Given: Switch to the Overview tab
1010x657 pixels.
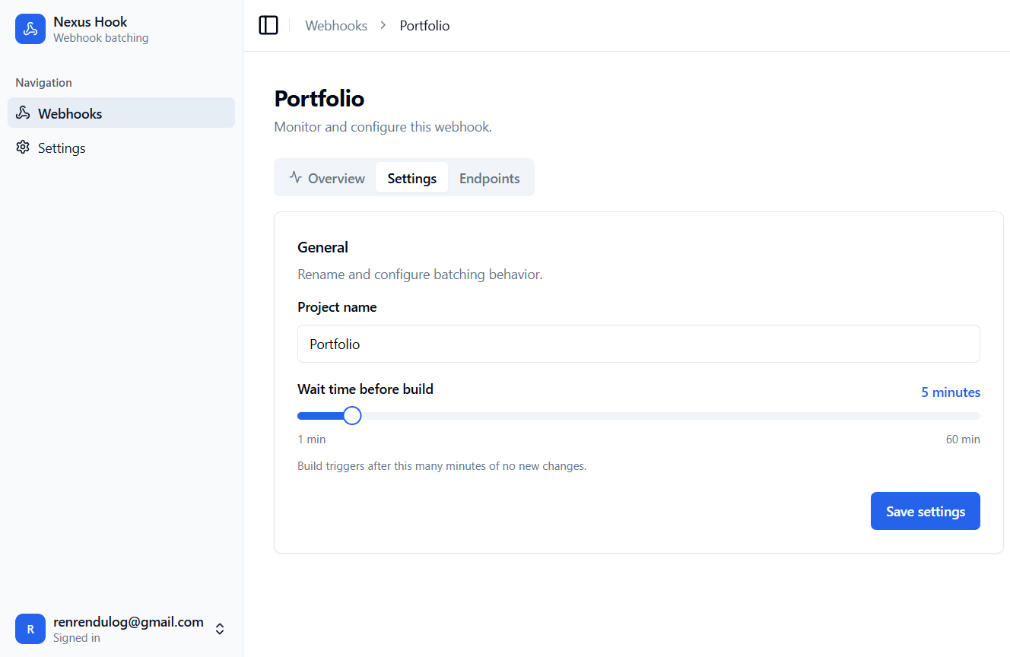Looking at the screenshot, I should point(327,178).
